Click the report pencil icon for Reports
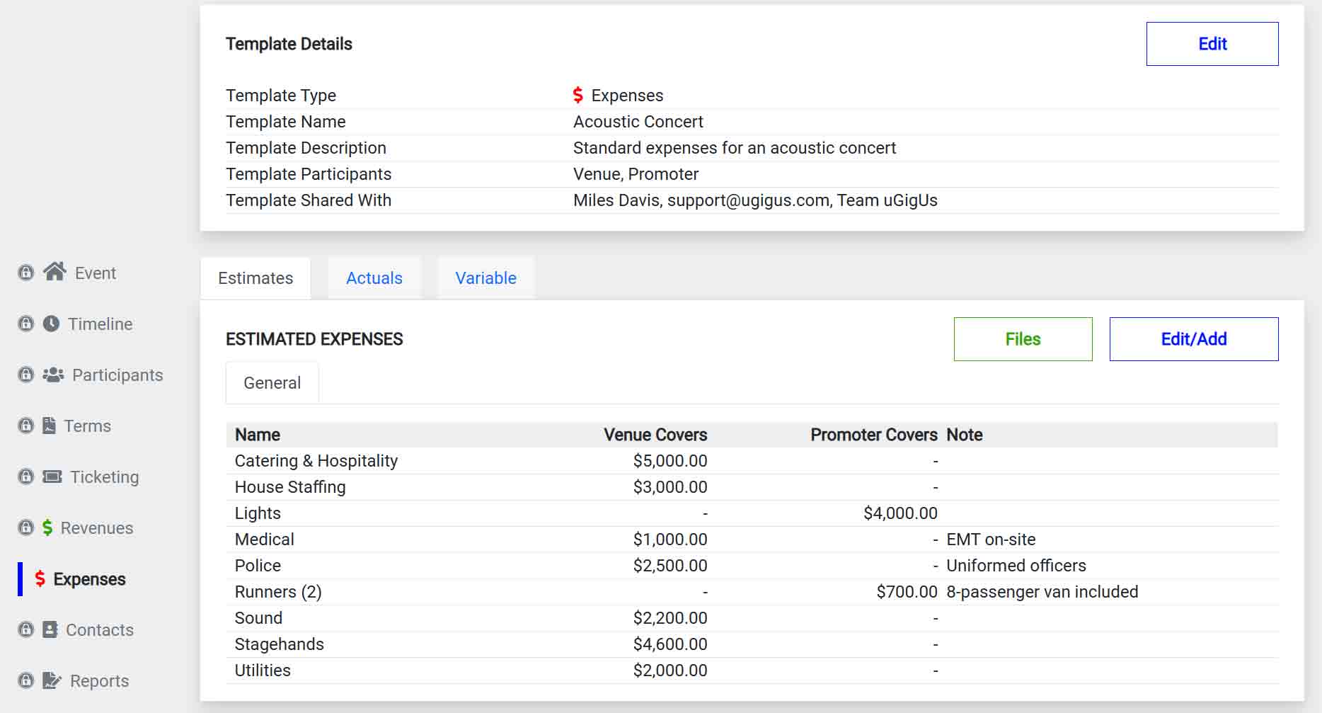 pyautogui.click(x=52, y=680)
